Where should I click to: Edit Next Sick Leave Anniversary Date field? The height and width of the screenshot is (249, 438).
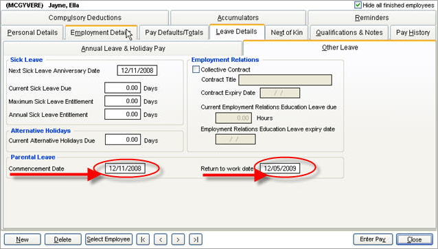137,70
